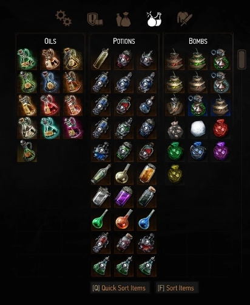250x305 pixels.
Task: Switch to the quest items shield tab
Action: click(x=95, y=19)
